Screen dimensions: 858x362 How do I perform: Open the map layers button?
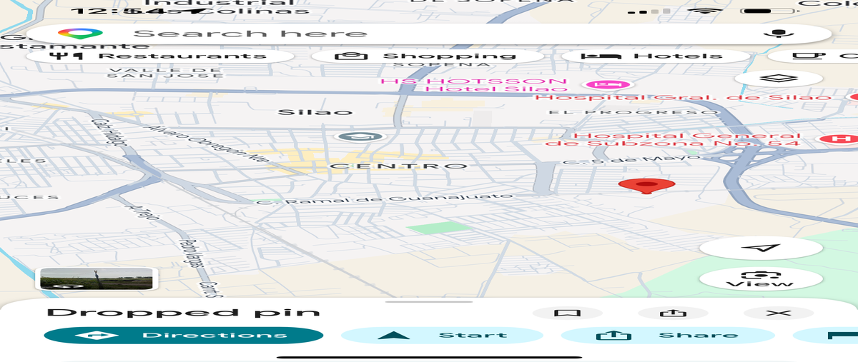pyautogui.click(x=779, y=79)
